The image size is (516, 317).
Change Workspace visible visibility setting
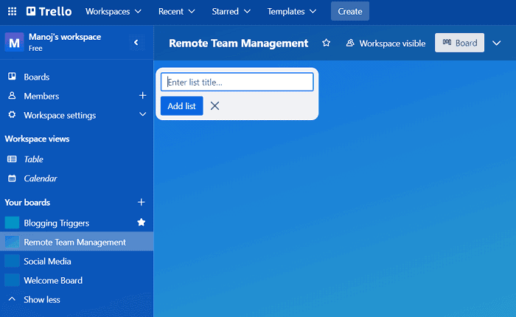[x=386, y=43]
